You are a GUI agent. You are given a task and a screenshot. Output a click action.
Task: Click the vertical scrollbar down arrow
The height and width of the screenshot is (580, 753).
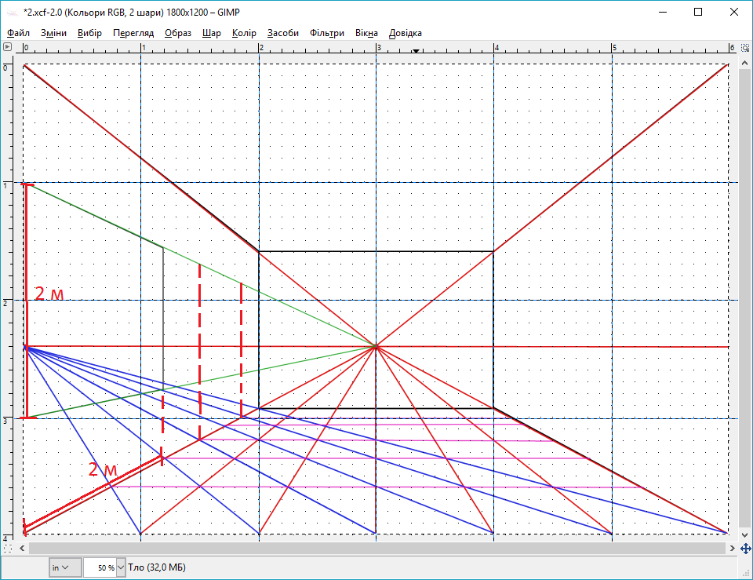(x=745, y=534)
